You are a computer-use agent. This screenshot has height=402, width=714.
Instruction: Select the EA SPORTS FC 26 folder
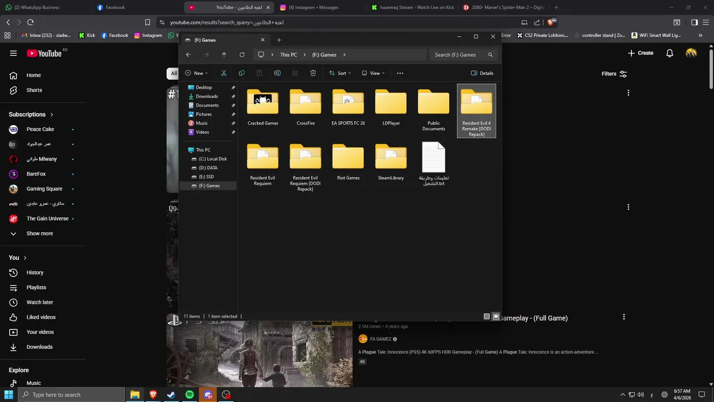click(x=348, y=107)
